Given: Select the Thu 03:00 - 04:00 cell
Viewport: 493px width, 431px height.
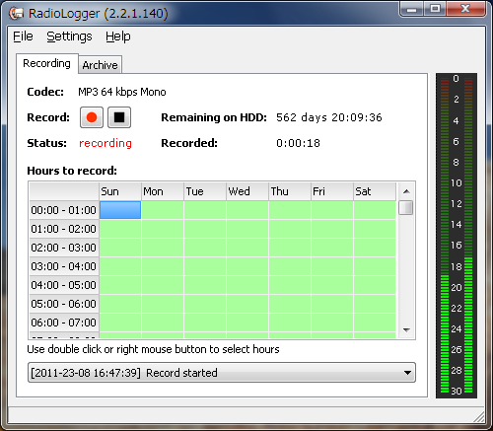Looking at the screenshot, I should (x=290, y=266).
